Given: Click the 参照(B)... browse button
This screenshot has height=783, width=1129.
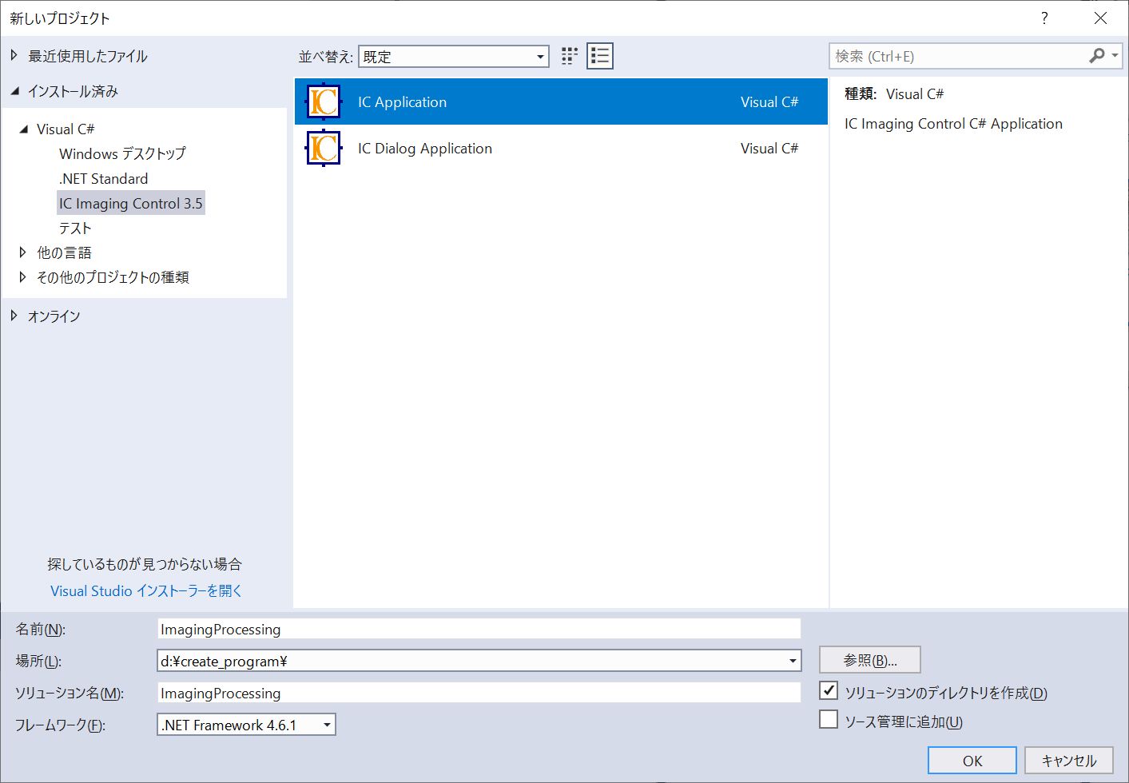Looking at the screenshot, I should point(870,660).
